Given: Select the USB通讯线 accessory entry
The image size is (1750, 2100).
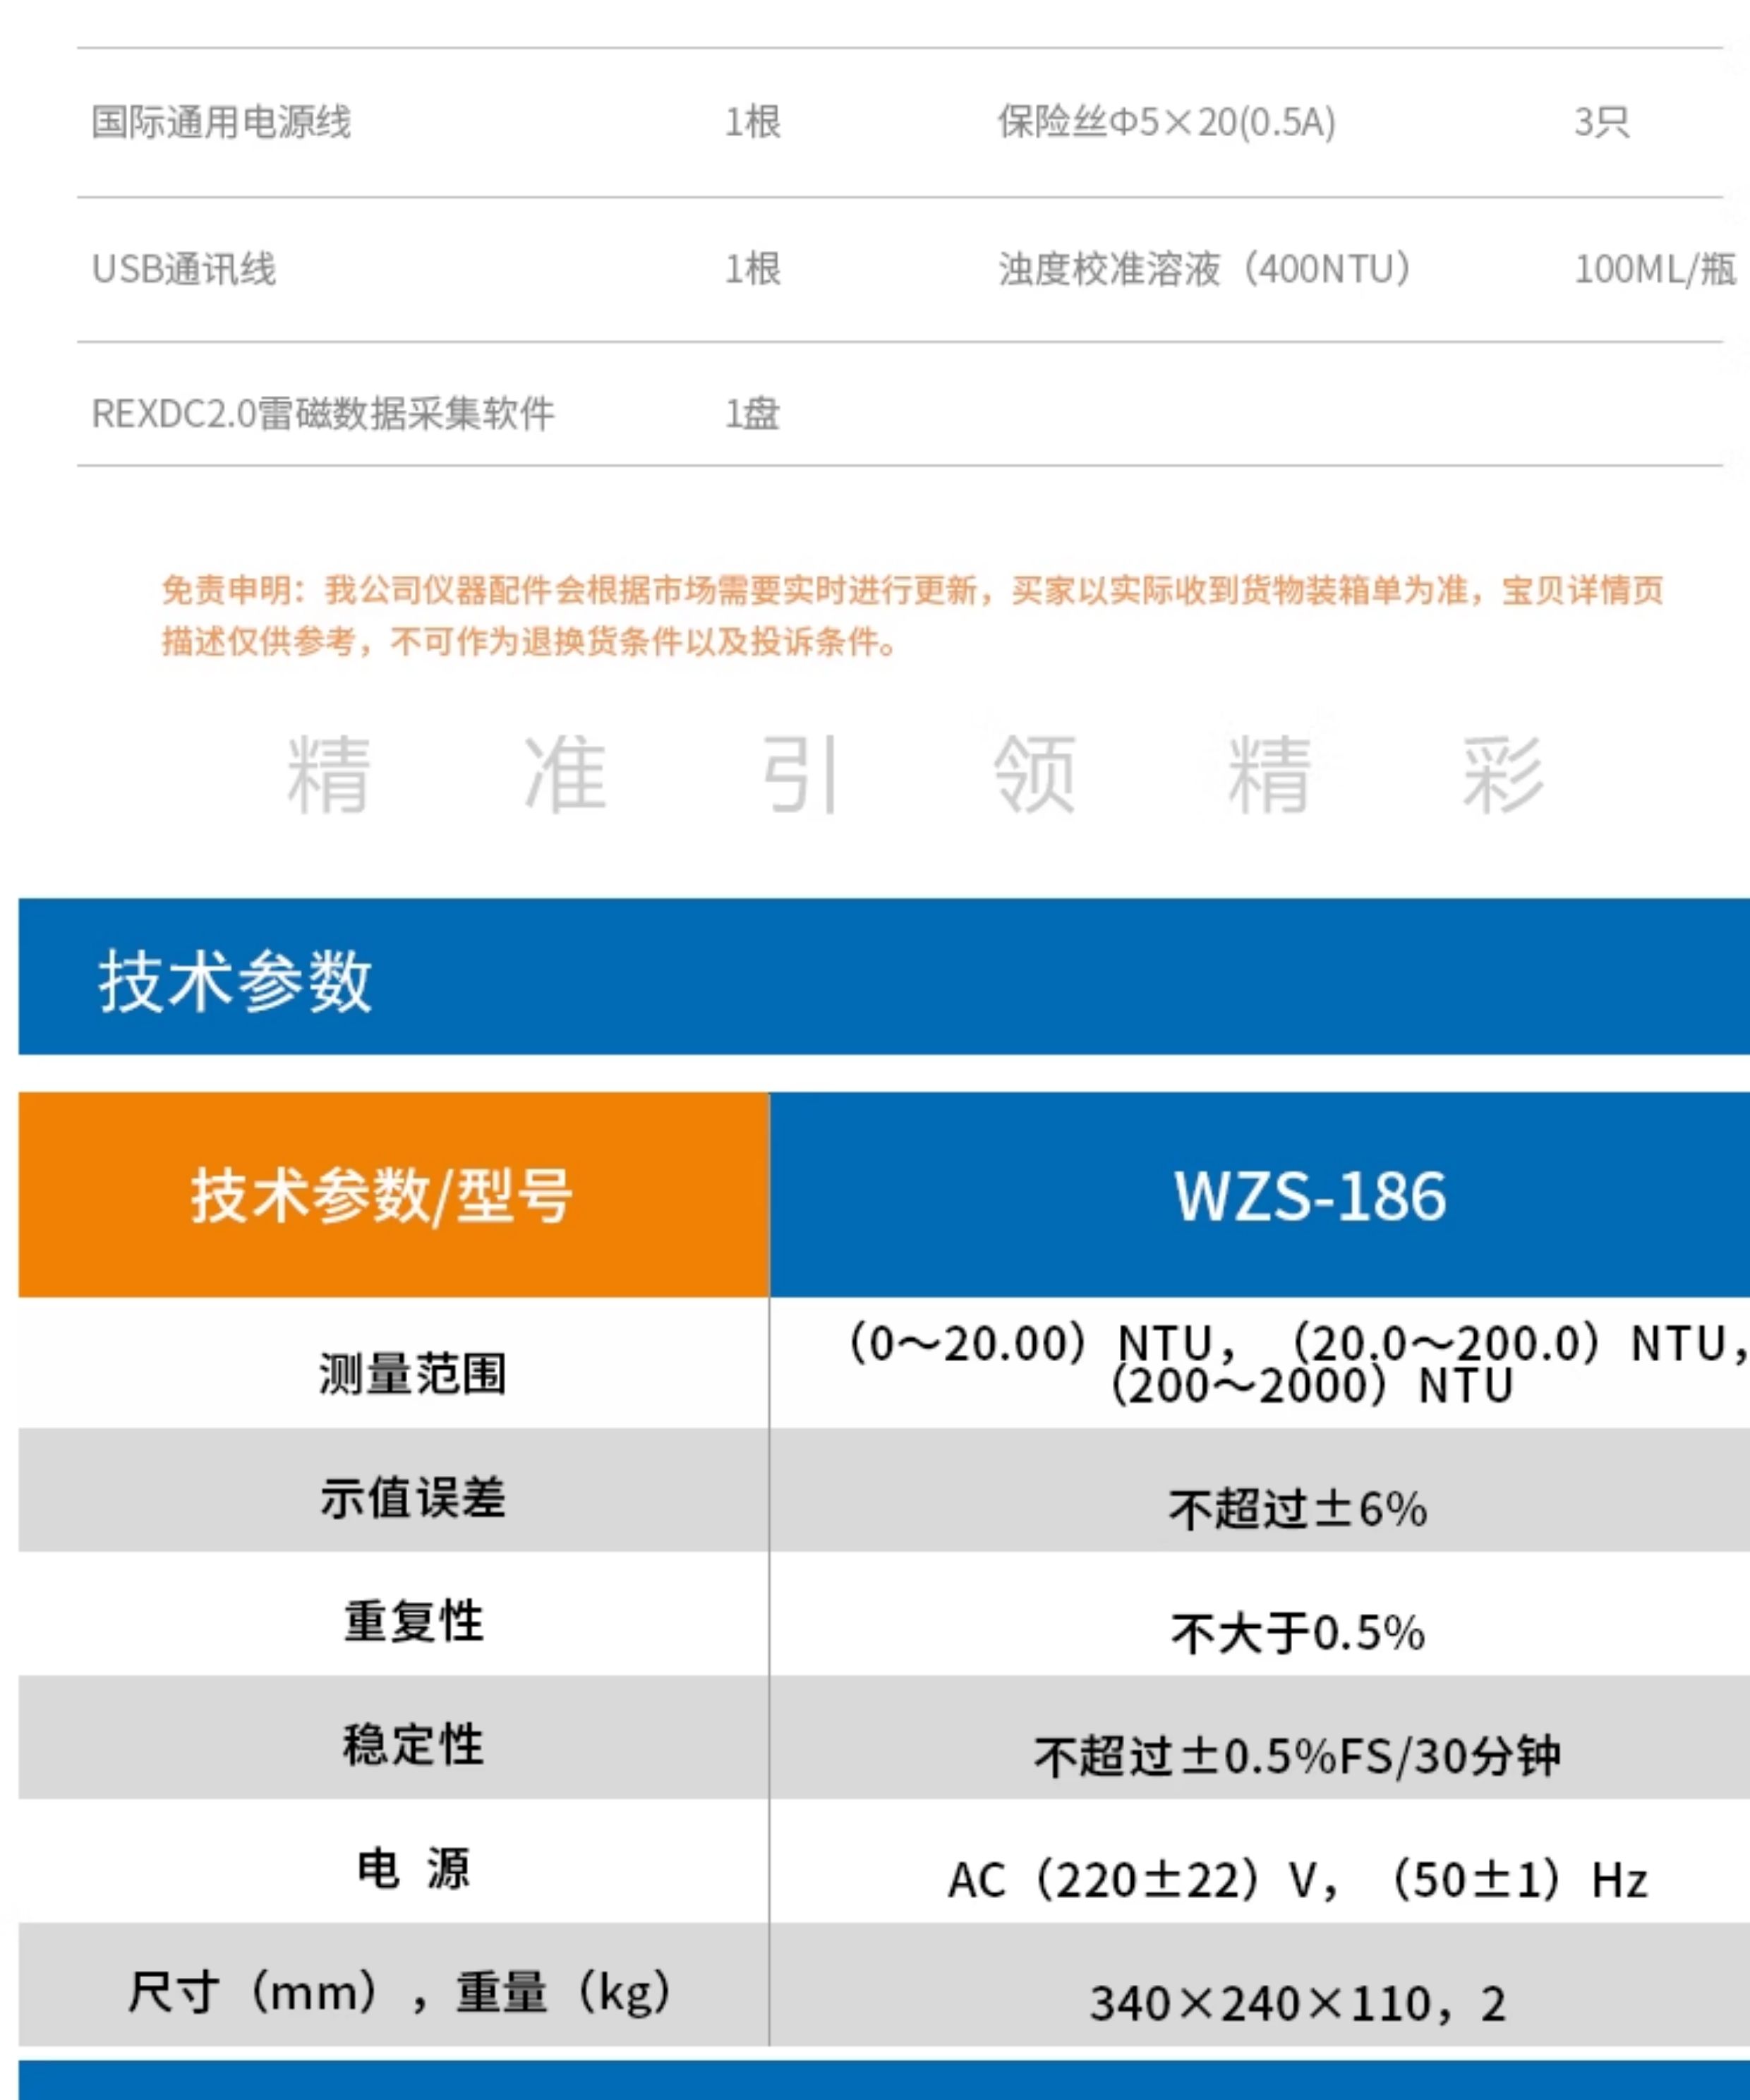Looking at the screenshot, I should [183, 269].
